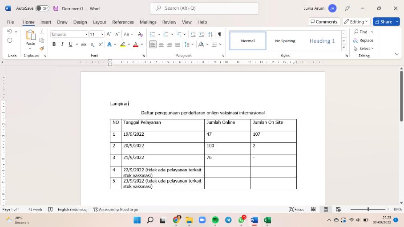Open multilevel list dropdown
404x227 pixels.
tap(185, 34)
